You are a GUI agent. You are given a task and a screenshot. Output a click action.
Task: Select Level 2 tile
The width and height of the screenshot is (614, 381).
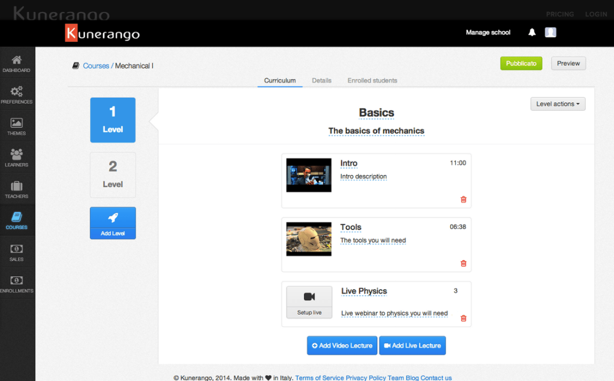pyautogui.click(x=113, y=175)
